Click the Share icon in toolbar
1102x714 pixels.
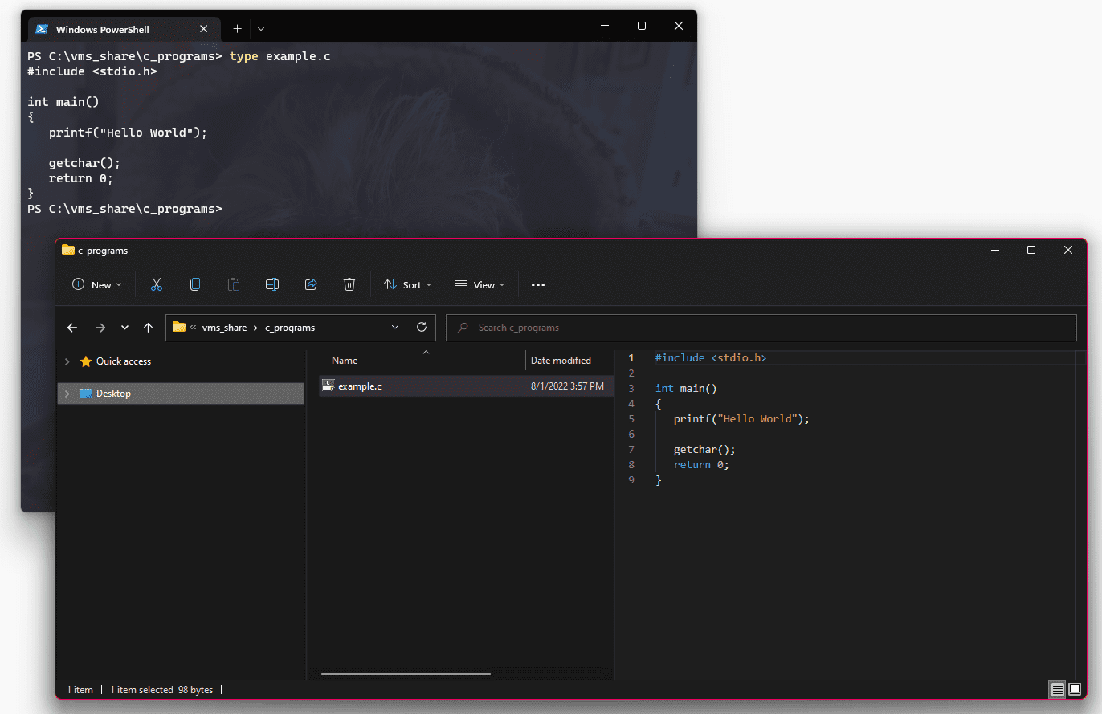311,284
